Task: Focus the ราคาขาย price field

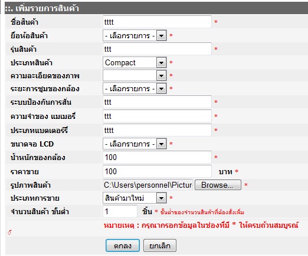Action: point(157,171)
